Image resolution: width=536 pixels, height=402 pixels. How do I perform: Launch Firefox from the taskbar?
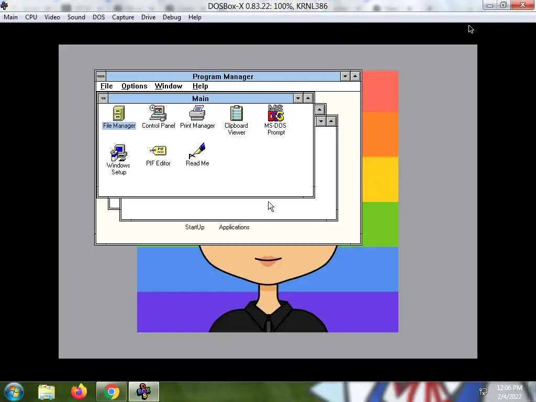coord(79,392)
